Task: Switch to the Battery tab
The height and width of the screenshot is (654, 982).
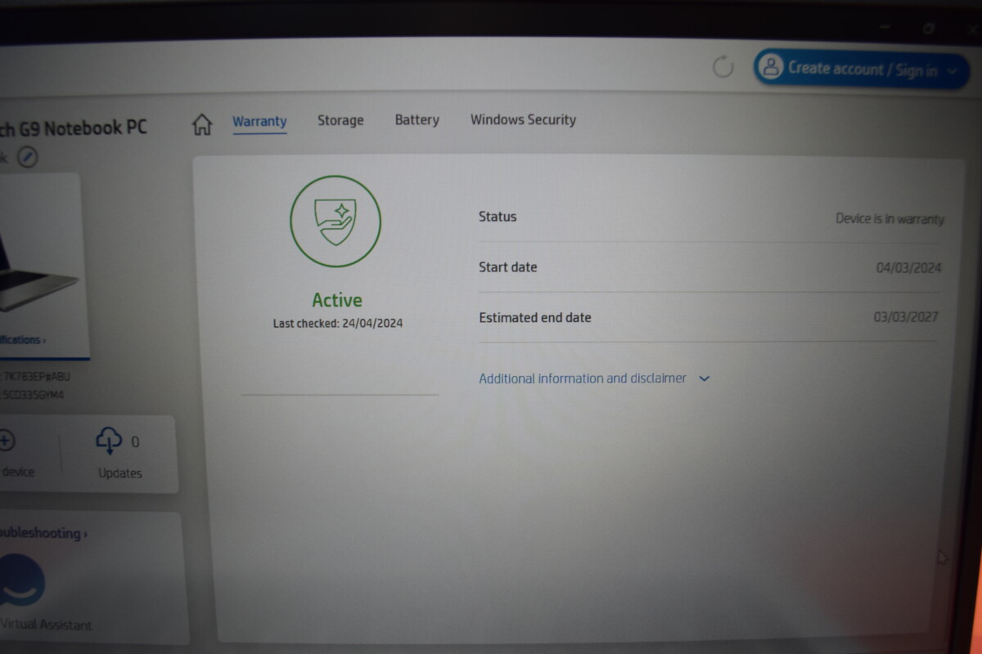Action: point(417,119)
